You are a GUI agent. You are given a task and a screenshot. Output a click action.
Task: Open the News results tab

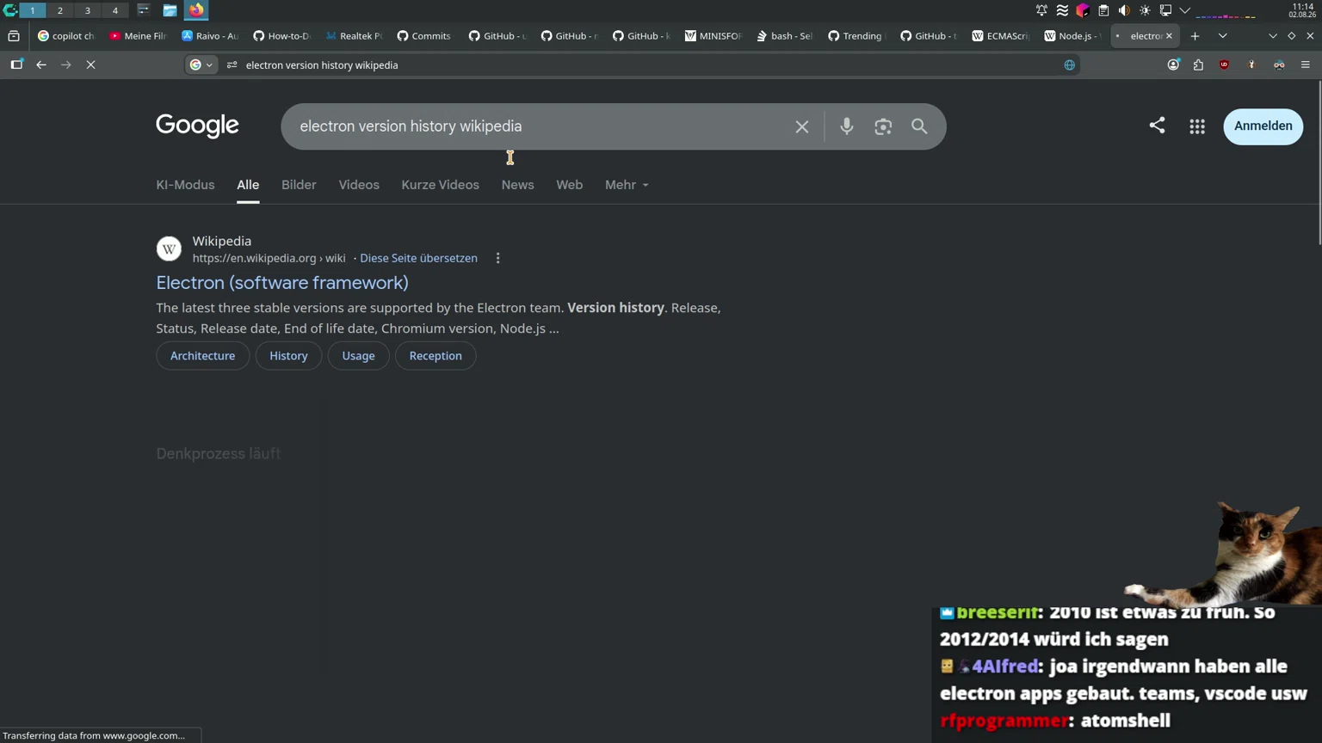(x=517, y=185)
